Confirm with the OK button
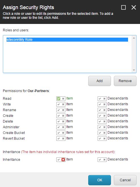Viewport: 140px width, 187px height. pyautogui.click(x=100, y=180)
